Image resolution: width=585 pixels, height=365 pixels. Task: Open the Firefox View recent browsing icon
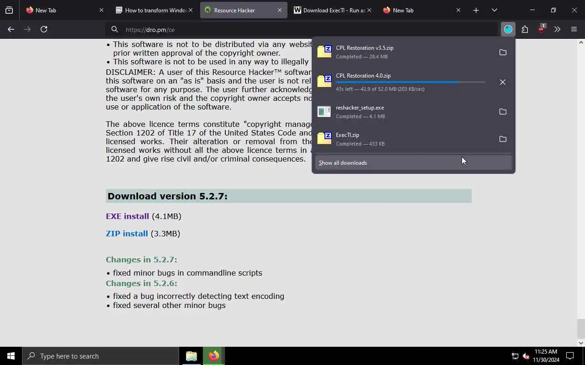click(9, 10)
